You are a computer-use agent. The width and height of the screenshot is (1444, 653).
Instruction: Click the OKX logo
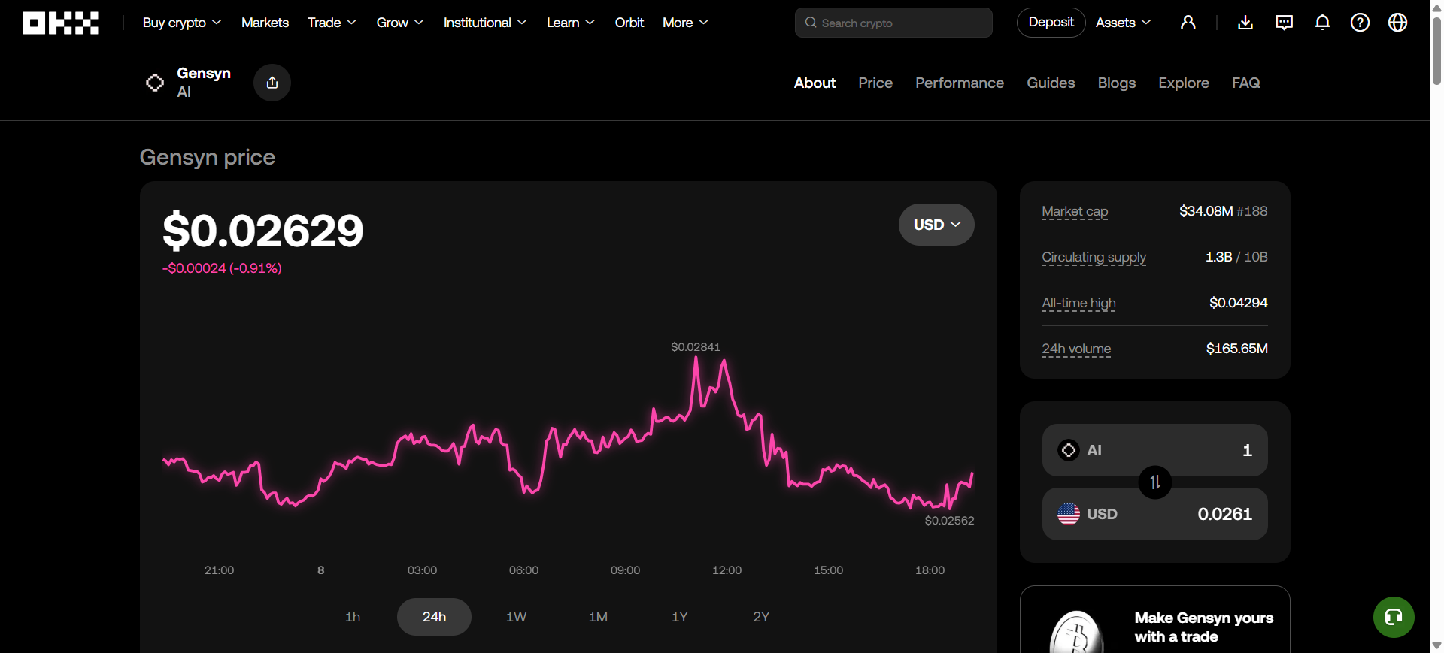60,23
